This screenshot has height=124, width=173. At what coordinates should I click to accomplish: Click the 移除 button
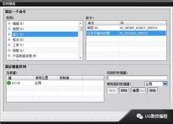click(124, 91)
